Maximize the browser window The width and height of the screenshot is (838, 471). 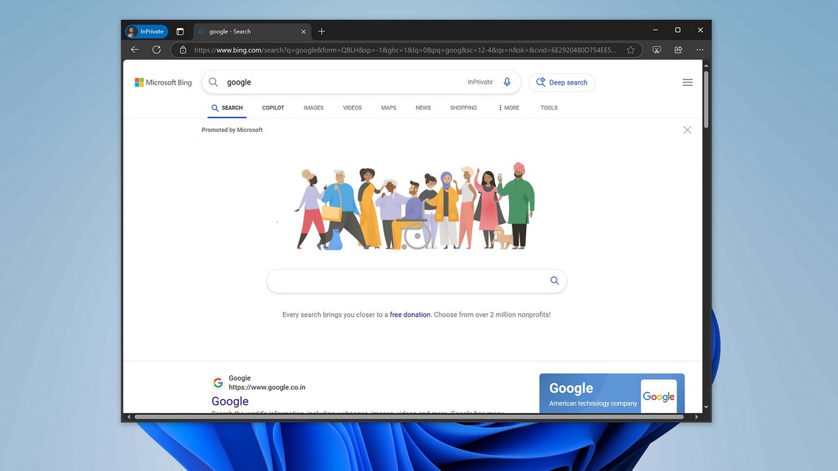[x=677, y=31]
